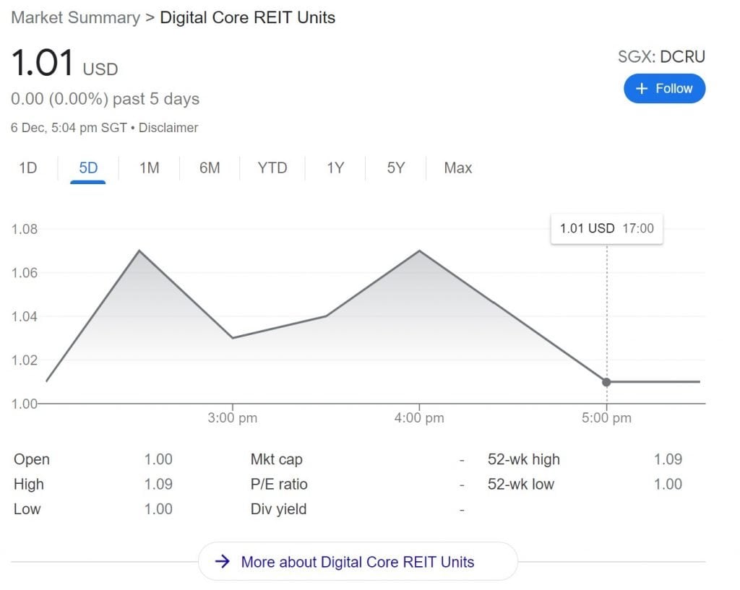Click the 1.01 USD current price

[64, 63]
